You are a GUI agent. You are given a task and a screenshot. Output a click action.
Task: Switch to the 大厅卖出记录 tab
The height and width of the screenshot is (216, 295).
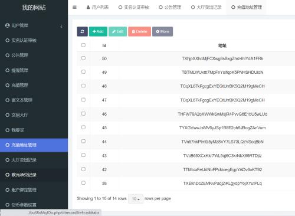click(206, 7)
